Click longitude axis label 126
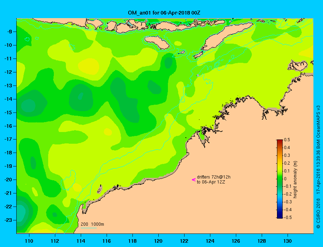The width and height of the screenshot is (323, 247). coord(236,241)
